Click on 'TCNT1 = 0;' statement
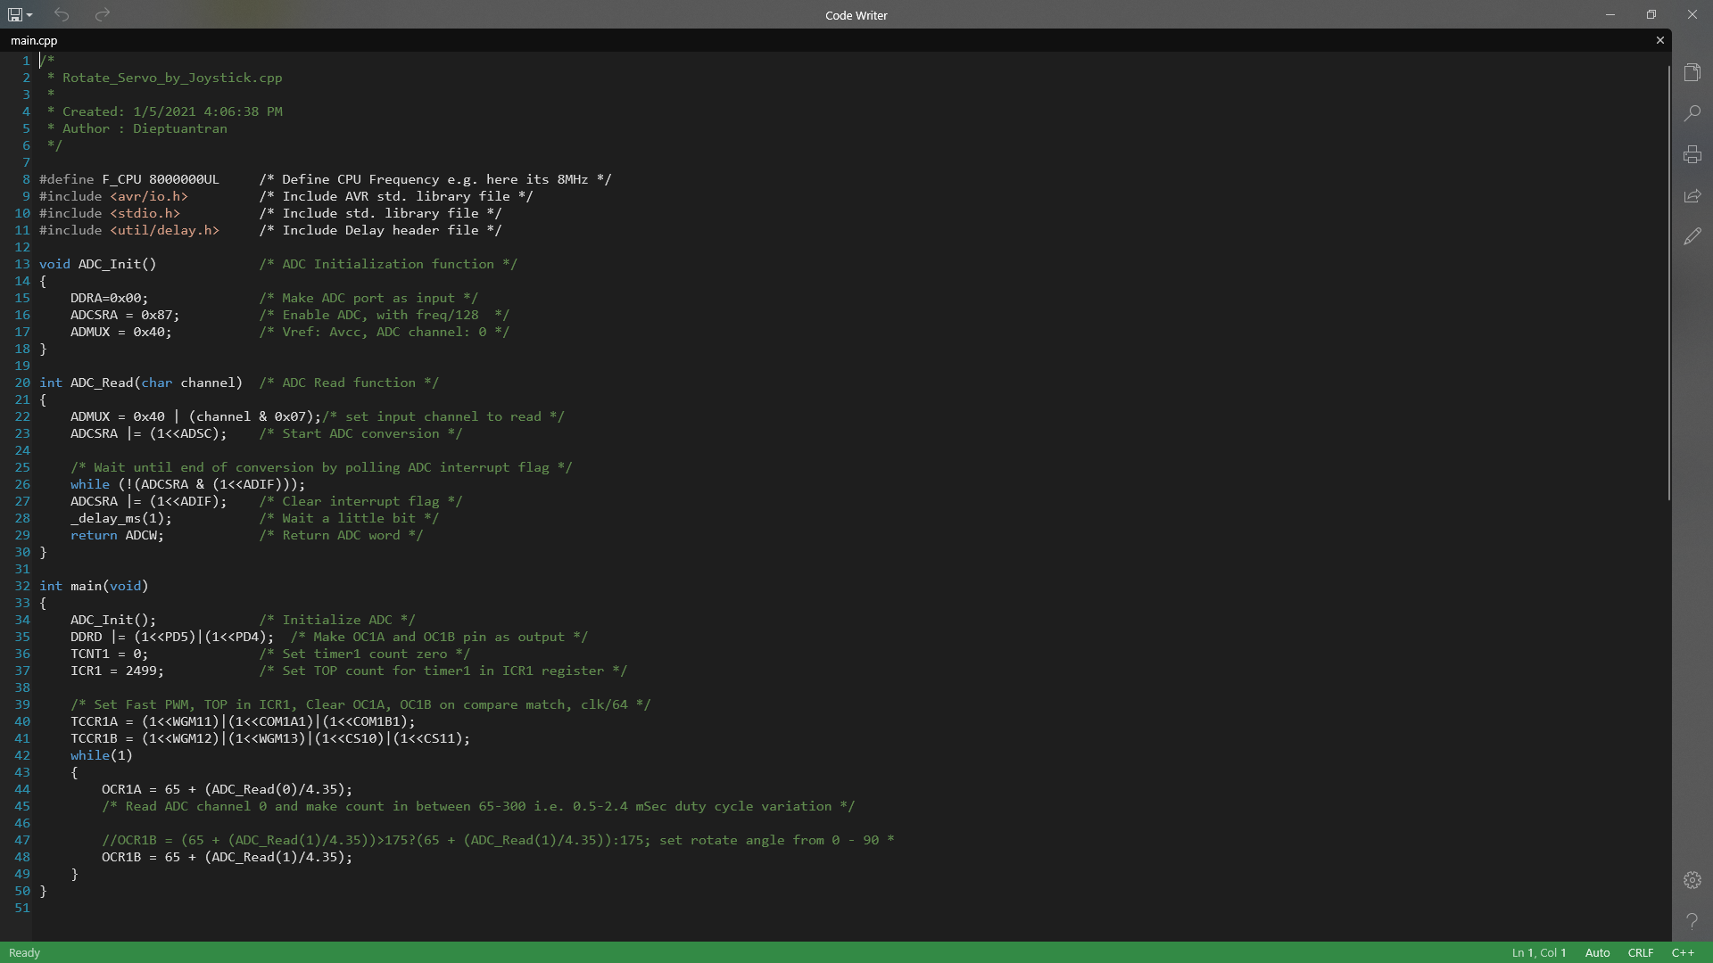 click(x=110, y=654)
